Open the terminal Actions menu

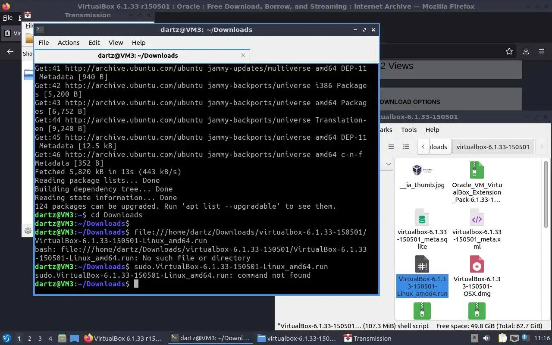69,43
